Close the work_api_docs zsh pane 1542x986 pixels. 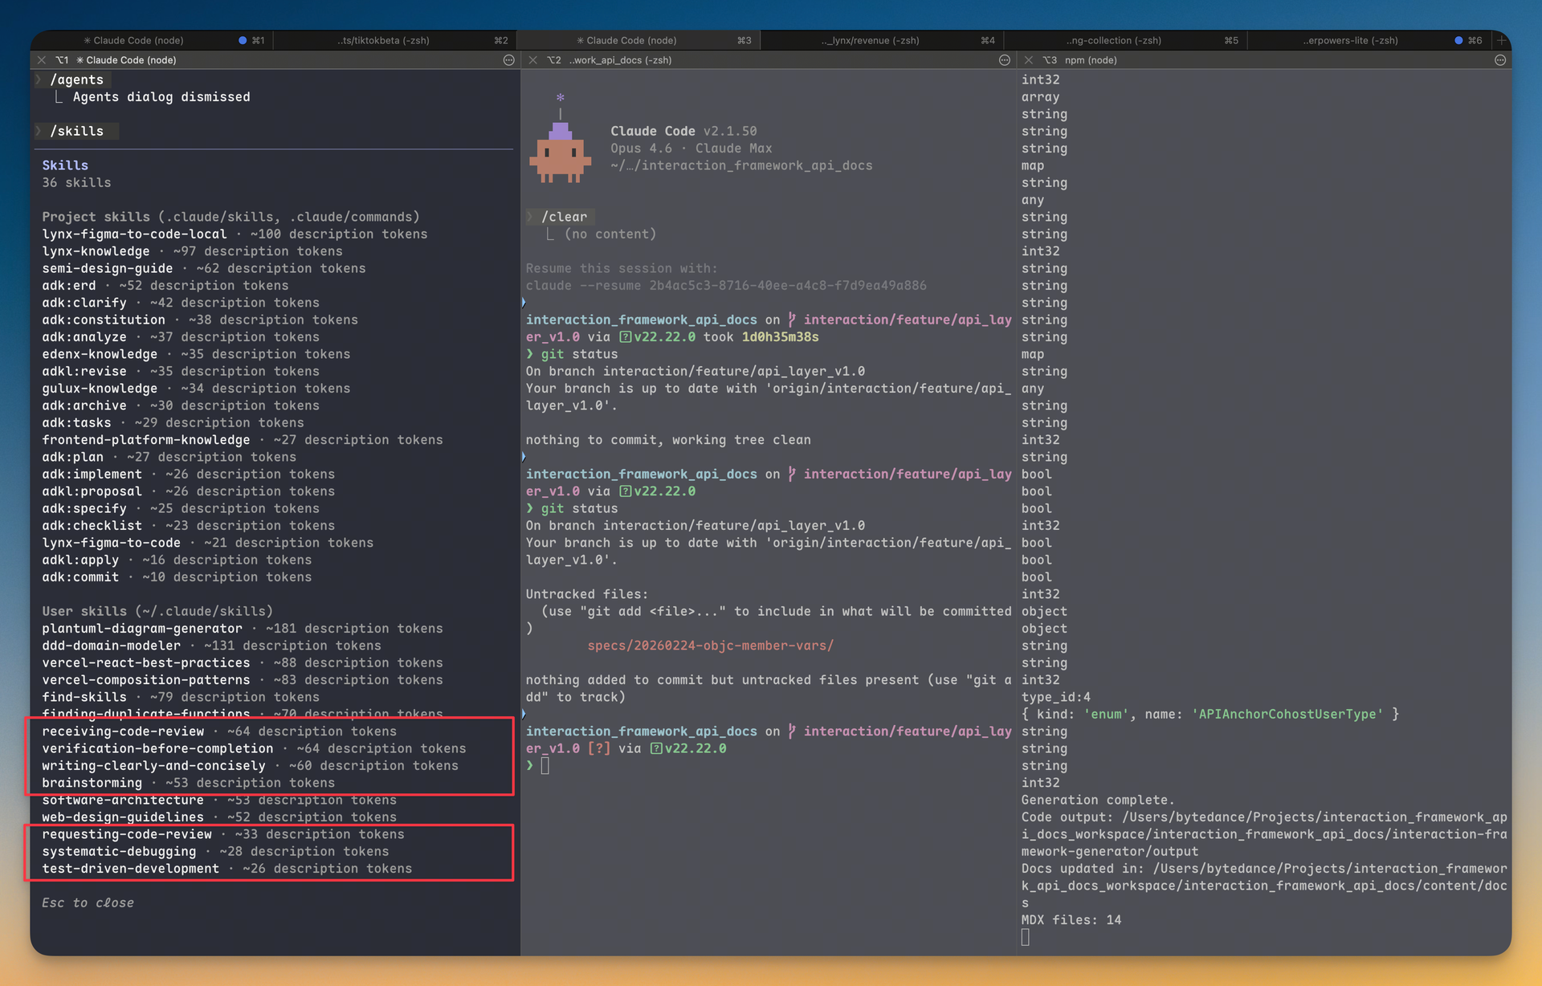(x=533, y=60)
